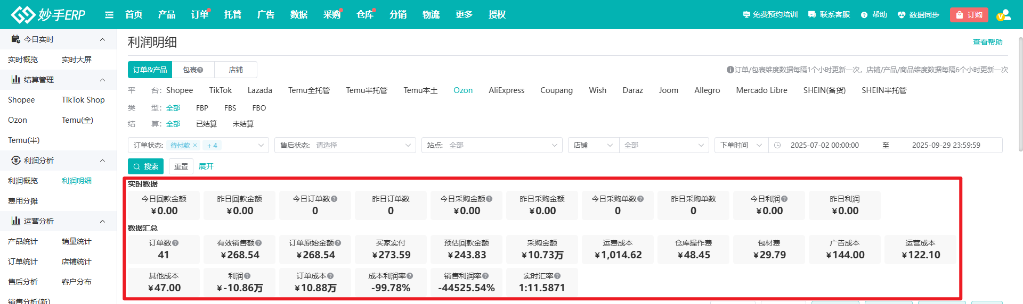Screen dimensions: 1023x304
Task: Open the 下单时间 dropdown
Action: point(741,145)
